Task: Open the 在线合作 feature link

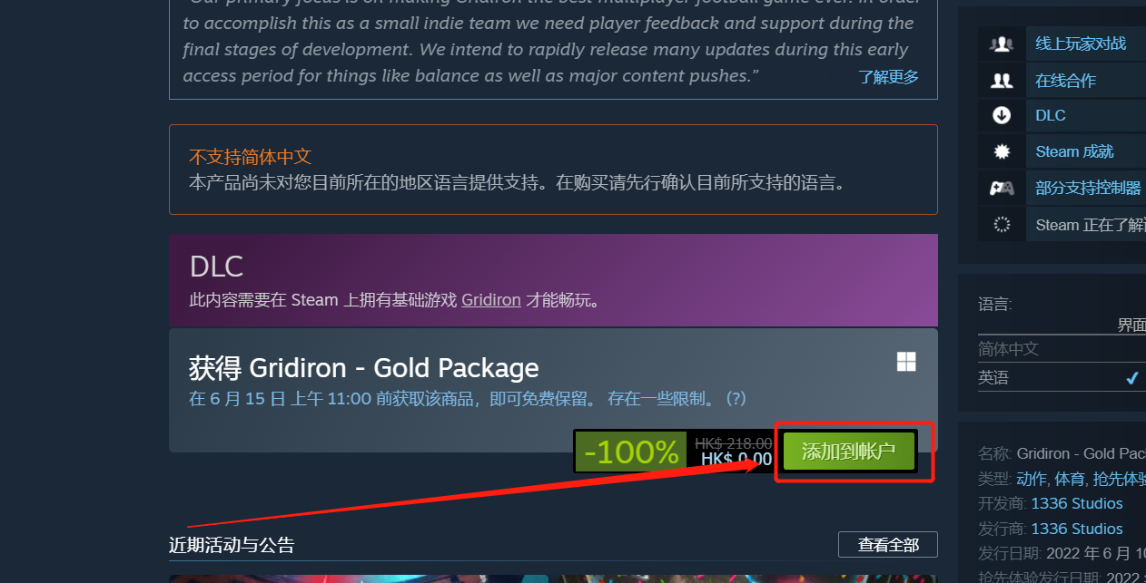Action: tap(1065, 81)
